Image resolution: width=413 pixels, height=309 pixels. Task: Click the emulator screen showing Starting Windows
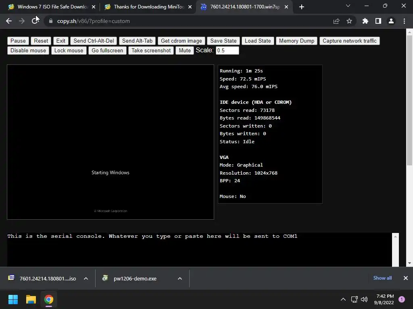pyautogui.click(x=111, y=142)
